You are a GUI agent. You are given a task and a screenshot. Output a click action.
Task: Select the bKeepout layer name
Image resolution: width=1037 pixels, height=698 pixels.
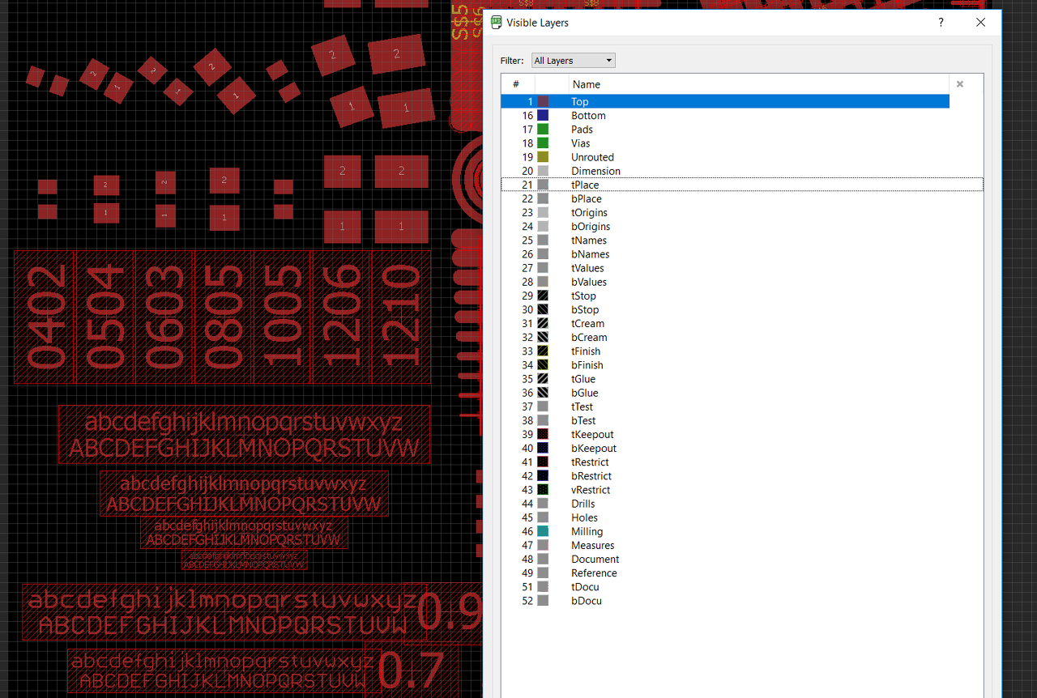tap(594, 448)
